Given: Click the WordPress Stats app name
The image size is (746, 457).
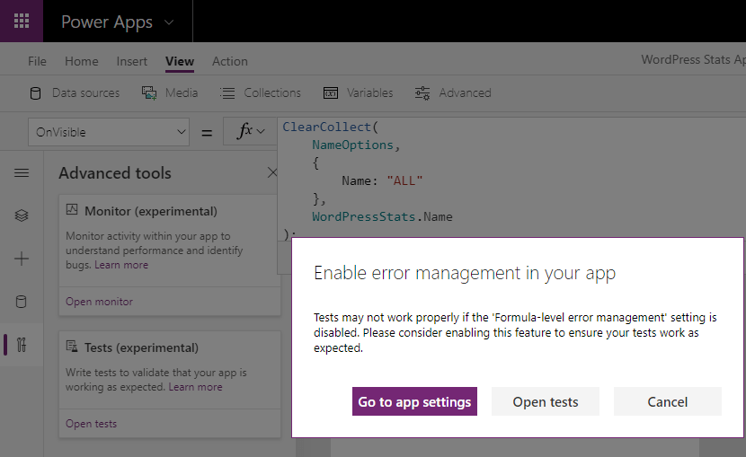Looking at the screenshot, I should 693,60.
